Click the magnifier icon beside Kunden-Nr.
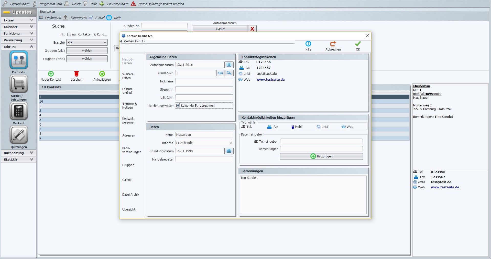Image resolution: width=491 pixels, height=259 pixels. tap(229, 73)
